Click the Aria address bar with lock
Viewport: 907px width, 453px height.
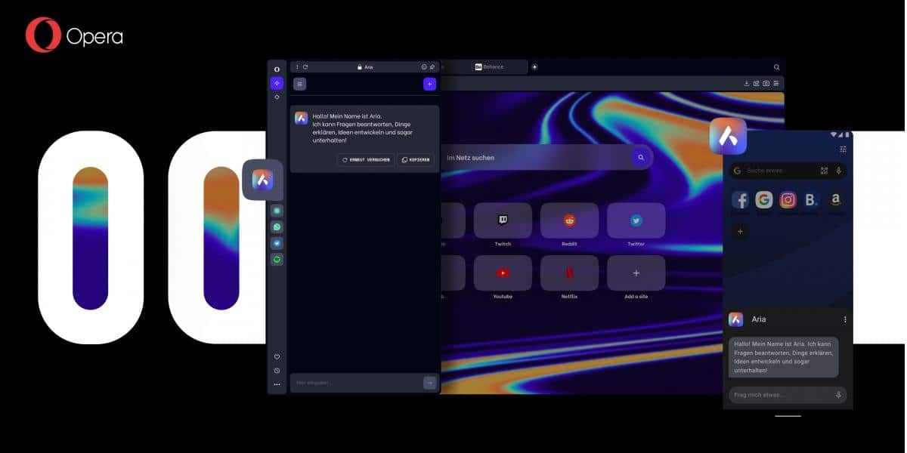point(364,67)
